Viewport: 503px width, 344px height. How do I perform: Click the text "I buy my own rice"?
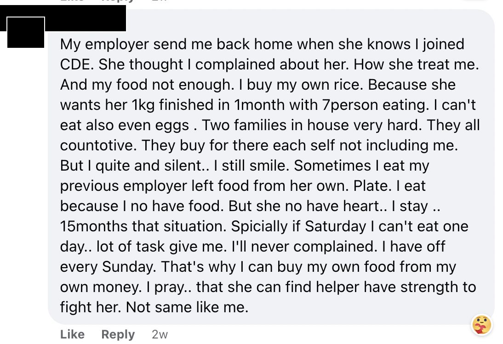[x=301, y=85]
